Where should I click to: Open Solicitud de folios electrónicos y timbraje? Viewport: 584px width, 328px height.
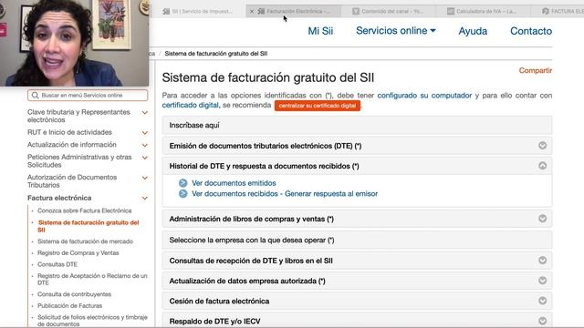[x=92, y=321]
